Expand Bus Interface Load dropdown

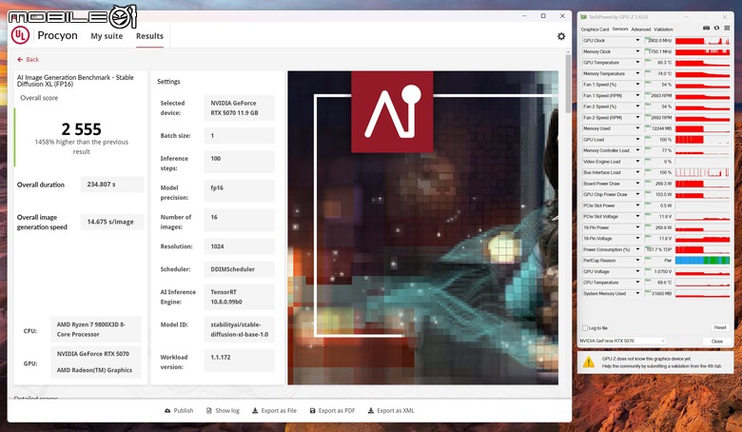(637, 172)
